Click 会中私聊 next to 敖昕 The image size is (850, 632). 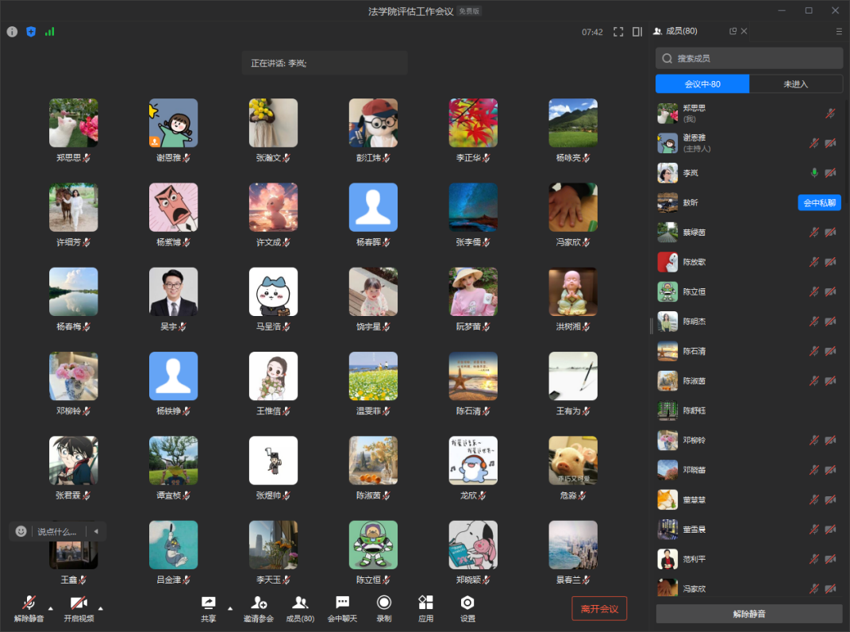pyautogui.click(x=819, y=202)
